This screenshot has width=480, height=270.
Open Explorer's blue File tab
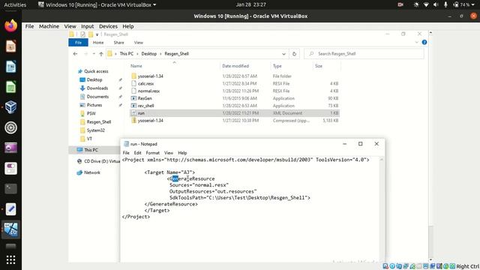pyautogui.click(x=78, y=43)
